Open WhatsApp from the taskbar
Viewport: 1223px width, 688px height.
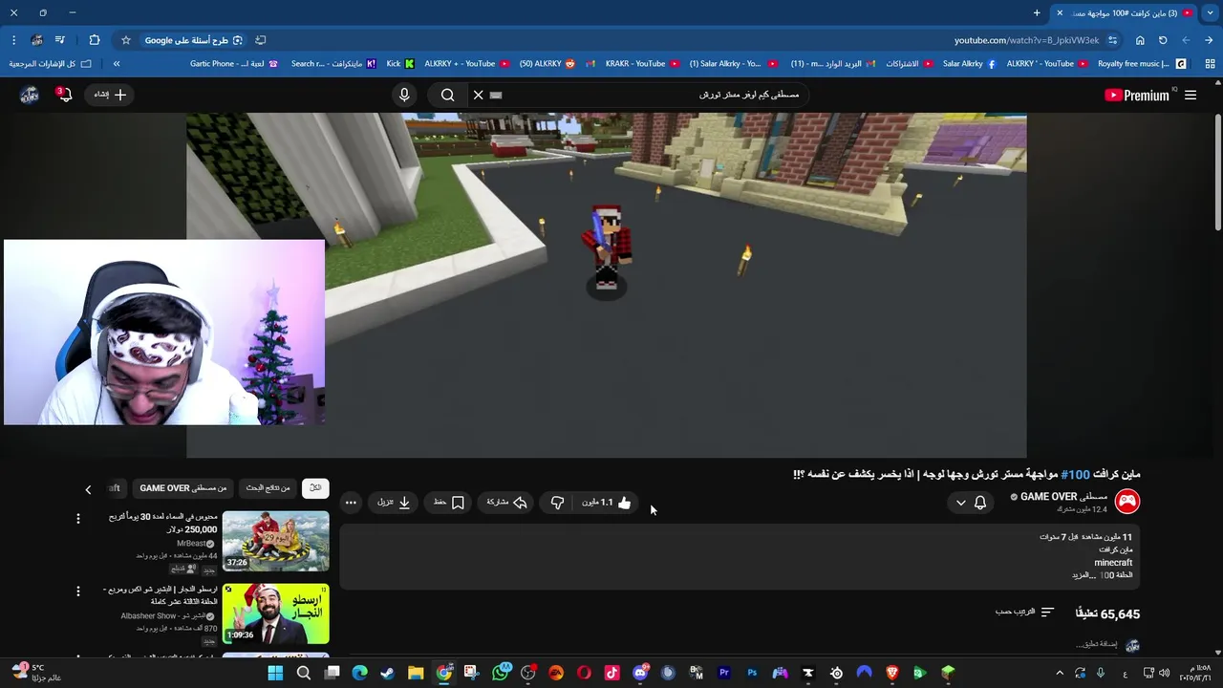[x=501, y=673]
